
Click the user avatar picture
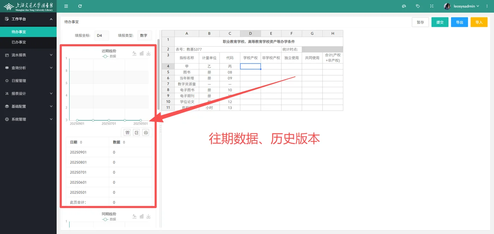pos(447,6)
